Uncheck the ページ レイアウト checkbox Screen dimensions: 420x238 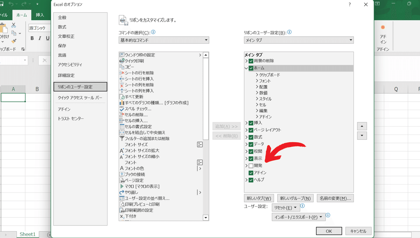point(251,130)
